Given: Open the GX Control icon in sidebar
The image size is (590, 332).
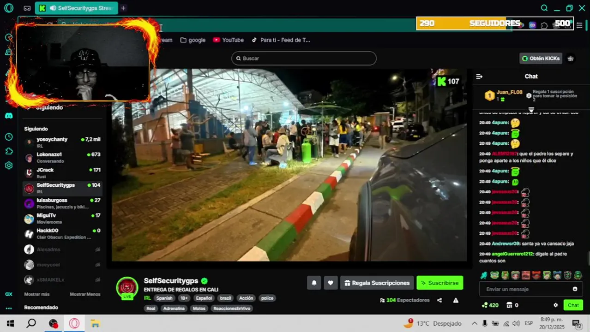Looking at the screenshot, I should pos(8,294).
